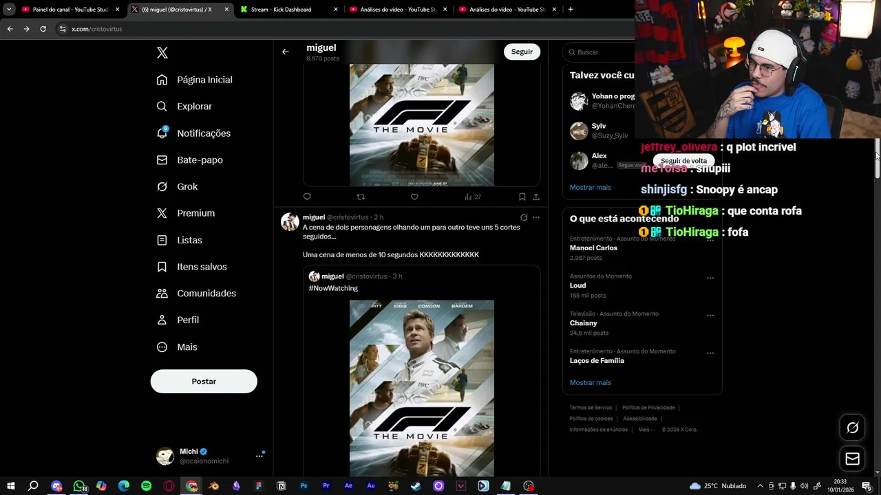Viewport: 881px width, 495px height.
Task: Open the Windows Start menu
Action: 10,486
